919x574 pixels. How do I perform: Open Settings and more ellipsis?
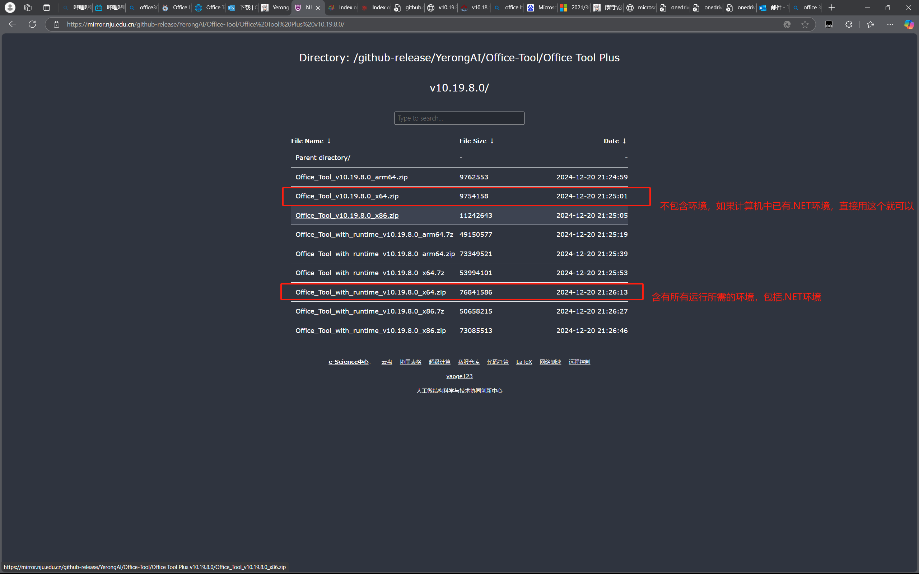890,24
